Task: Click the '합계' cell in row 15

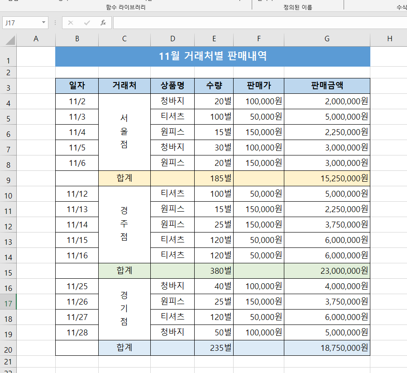Action: tap(124, 271)
